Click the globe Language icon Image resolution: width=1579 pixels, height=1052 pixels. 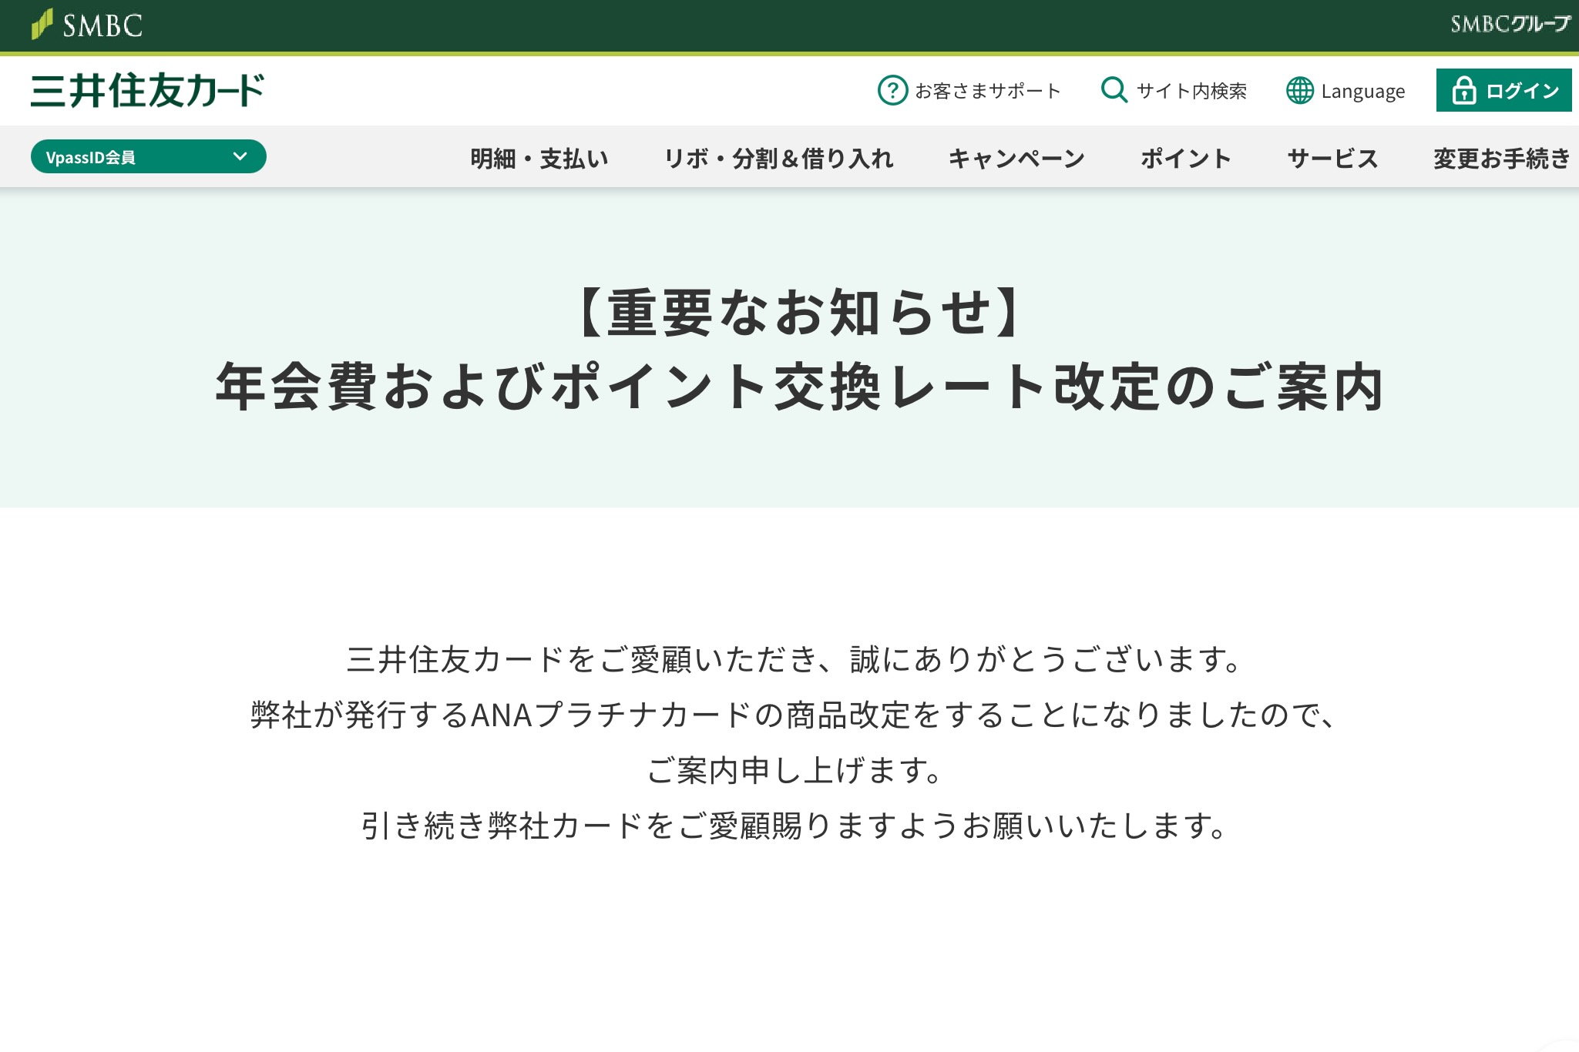click(x=1299, y=90)
